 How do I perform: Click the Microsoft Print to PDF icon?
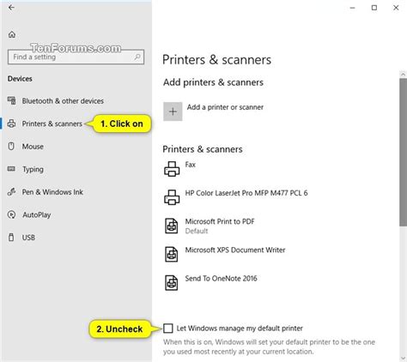click(172, 226)
